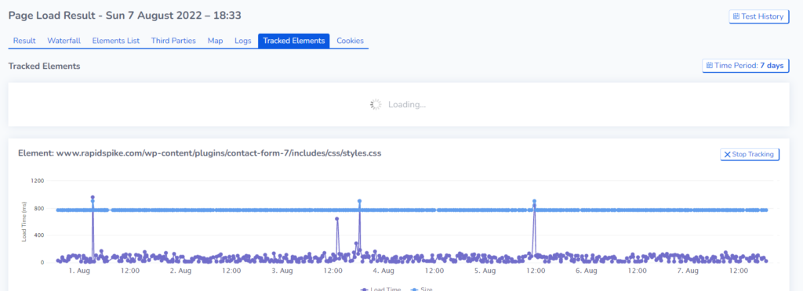Switch to the Result tab
Image resolution: width=803 pixels, height=291 pixels.
(24, 41)
